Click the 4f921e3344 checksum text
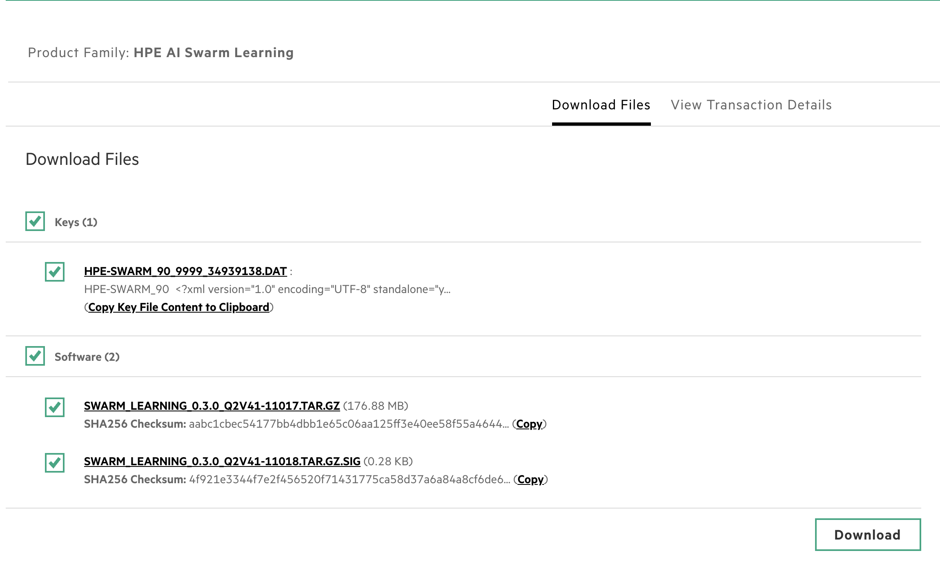The width and height of the screenshot is (940, 573). 349,480
